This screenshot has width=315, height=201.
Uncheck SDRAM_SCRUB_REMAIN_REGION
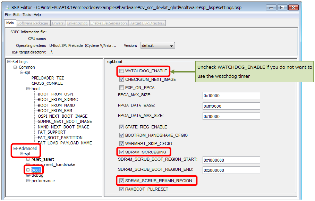tap(122, 181)
